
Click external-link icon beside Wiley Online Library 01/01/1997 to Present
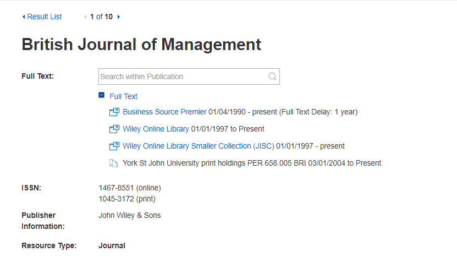tap(114, 129)
